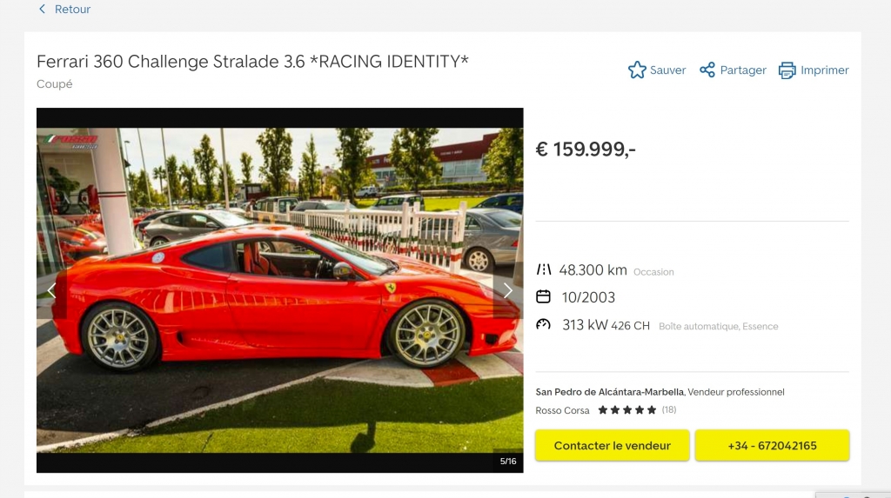This screenshot has height=498, width=891.
Task: Click the mileage road icon
Action: (x=543, y=269)
